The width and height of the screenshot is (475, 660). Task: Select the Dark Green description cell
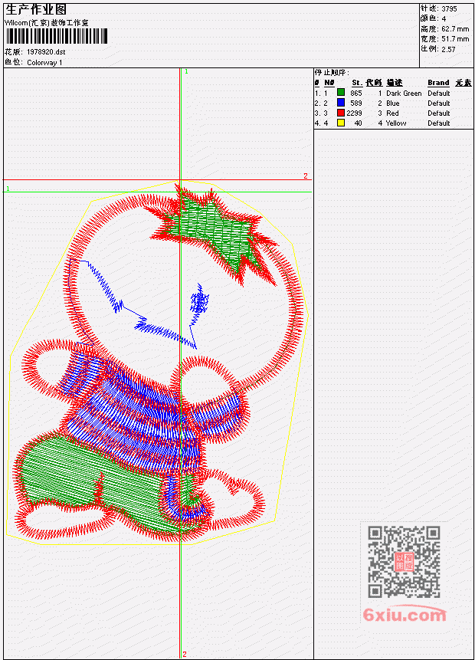(x=404, y=93)
